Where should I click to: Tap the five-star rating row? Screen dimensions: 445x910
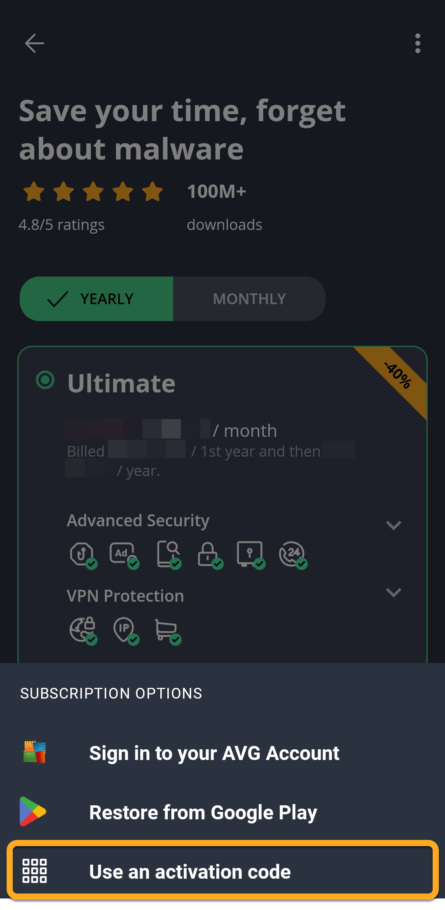click(93, 192)
